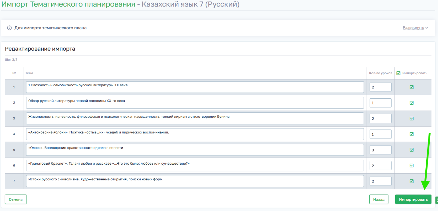This screenshot has height=211, width=438.
Task: Click lesson count field in row 2
Action: [380, 103]
